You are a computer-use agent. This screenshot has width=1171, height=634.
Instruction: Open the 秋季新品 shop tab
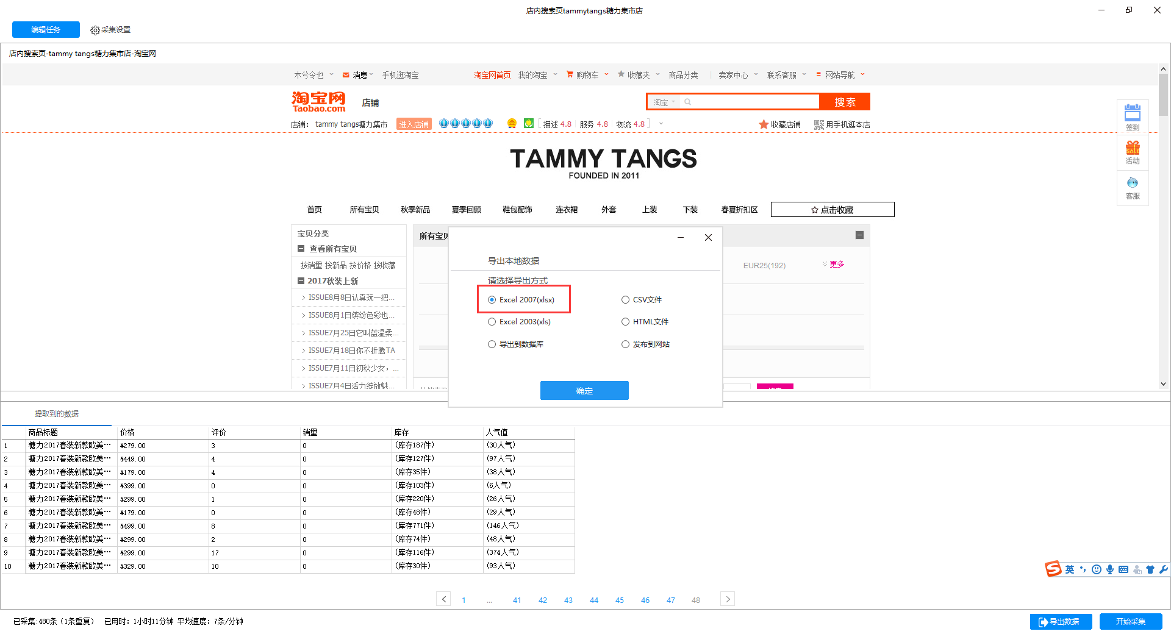click(415, 210)
